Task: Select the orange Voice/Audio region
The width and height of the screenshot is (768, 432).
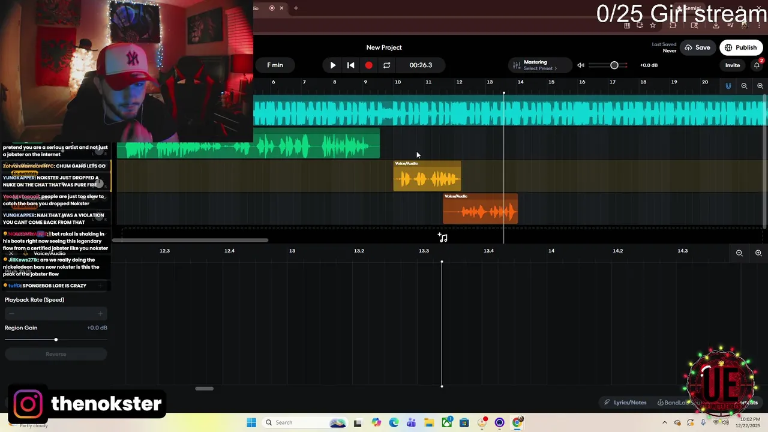Action: (x=480, y=208)
